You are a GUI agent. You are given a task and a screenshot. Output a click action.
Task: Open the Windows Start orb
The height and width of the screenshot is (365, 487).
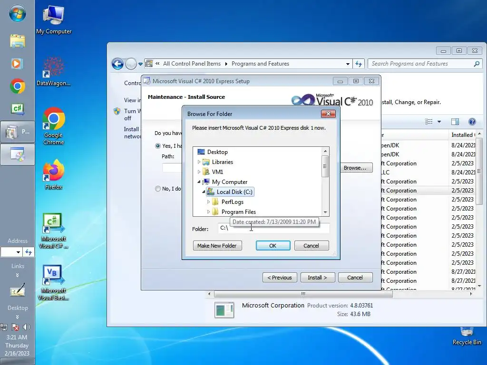point(18,14)
